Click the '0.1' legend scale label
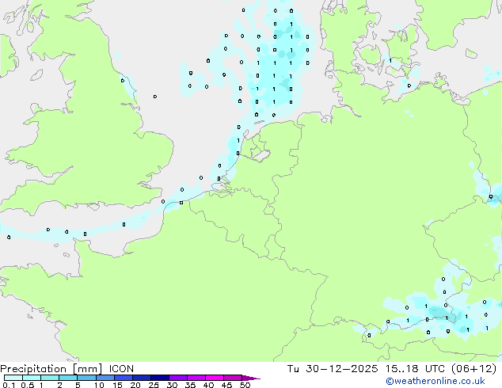502x388 pixels. pos(9,385)
